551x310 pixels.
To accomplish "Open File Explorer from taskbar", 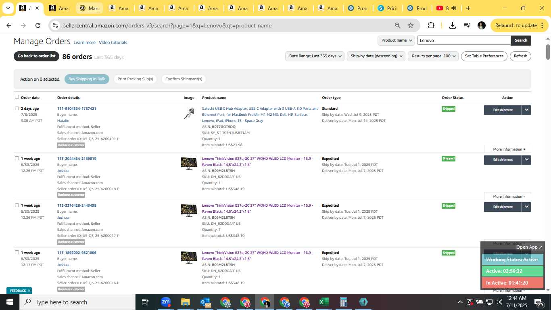I will [x=185, y=302].
